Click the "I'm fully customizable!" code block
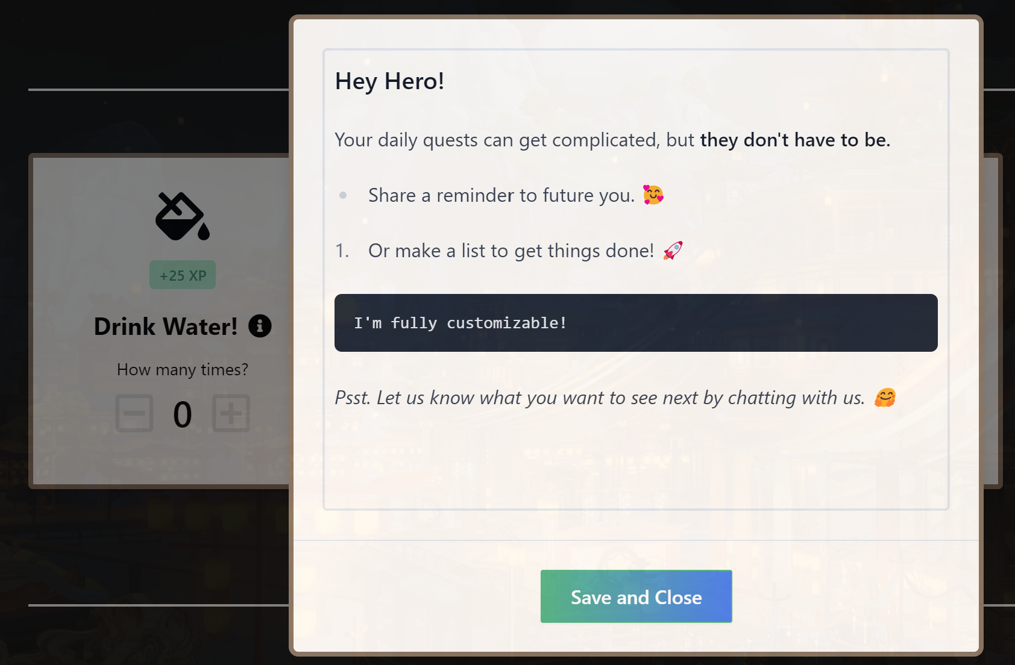The image size is (1015, 665). tap(636, 323)
